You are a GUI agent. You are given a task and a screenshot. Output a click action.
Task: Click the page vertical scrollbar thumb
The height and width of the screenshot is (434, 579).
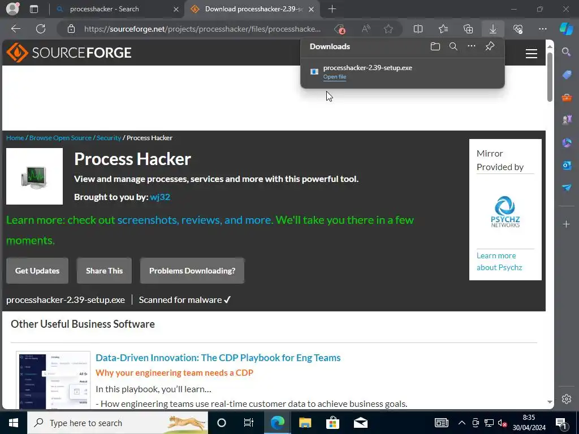coord(550,77)
